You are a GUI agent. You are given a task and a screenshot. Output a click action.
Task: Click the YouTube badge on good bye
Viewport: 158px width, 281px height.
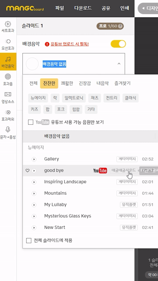pos(100,171)
